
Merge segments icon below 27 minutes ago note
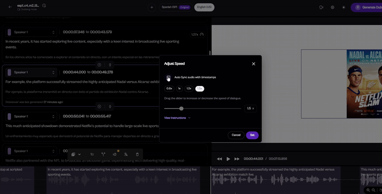(110, 107)
